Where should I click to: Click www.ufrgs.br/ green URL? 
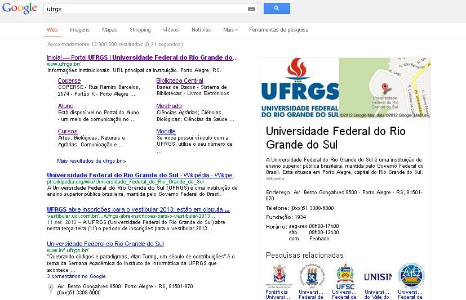click(x=64, y=64)
